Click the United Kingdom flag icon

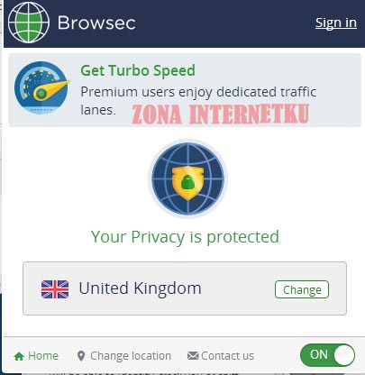point(55,289)
